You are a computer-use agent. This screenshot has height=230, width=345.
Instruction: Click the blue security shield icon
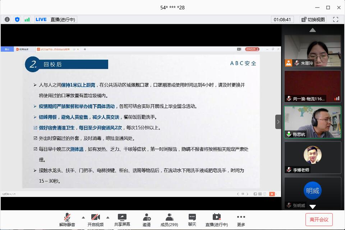[x=17, y=19]
